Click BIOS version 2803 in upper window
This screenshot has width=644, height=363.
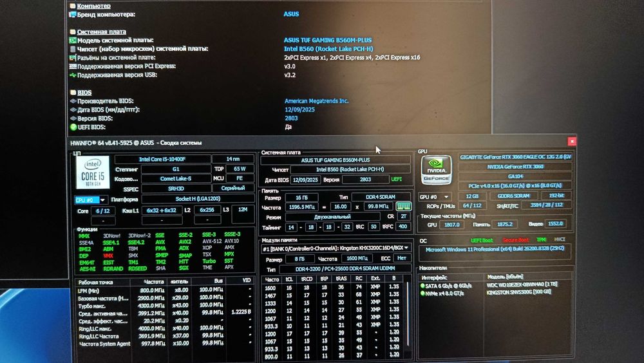[x=291, y=118]
